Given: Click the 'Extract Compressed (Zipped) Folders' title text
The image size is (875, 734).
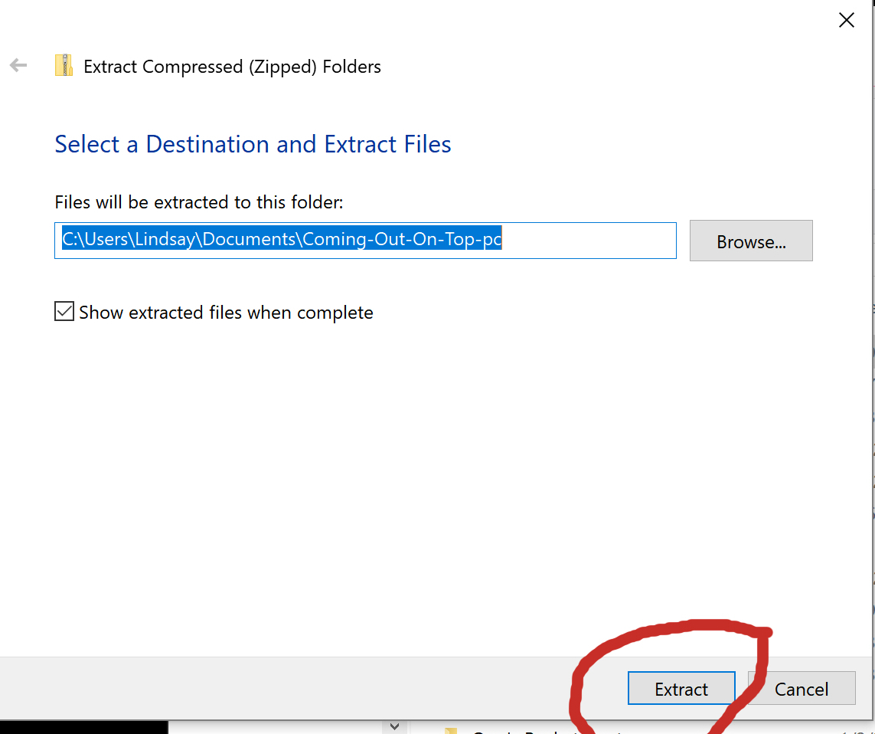Looking at the screenshot, I should pyautogui.click(x=232, y=67).
